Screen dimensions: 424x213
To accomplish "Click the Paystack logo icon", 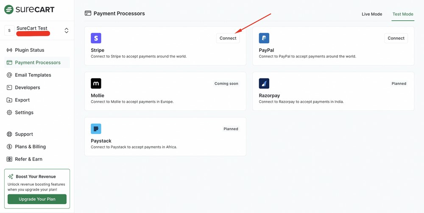I will point(96,129).
